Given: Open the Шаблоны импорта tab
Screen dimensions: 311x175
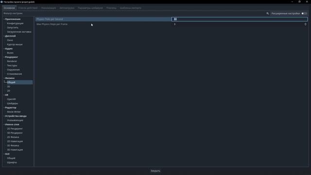Looking at the screenshot, I should pyautogui.click(x=131, y=8).
